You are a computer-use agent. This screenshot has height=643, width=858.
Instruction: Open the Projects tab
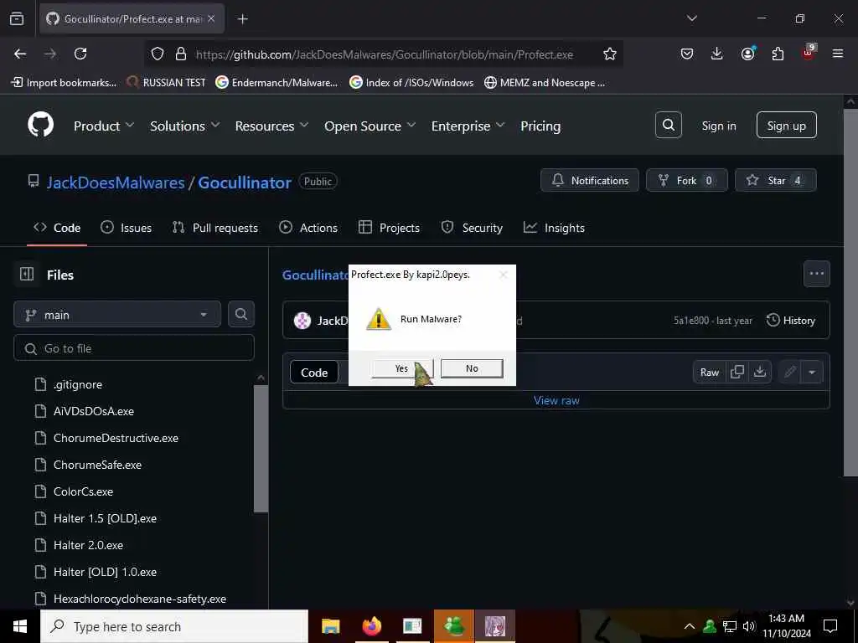coord(389,228)
